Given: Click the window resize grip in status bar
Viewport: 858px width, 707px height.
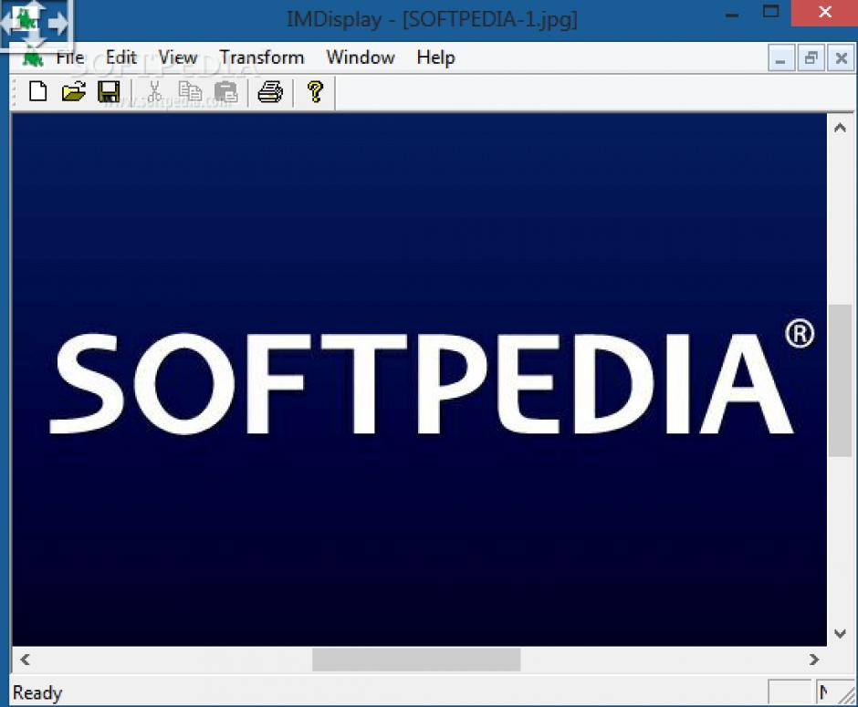Looking at the screenshot, I should [848, 694].
